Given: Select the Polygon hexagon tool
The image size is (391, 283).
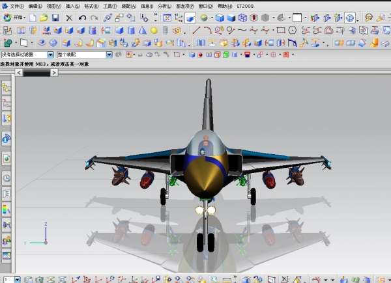Looking at the screenshot, I should (x=292, y=31).
